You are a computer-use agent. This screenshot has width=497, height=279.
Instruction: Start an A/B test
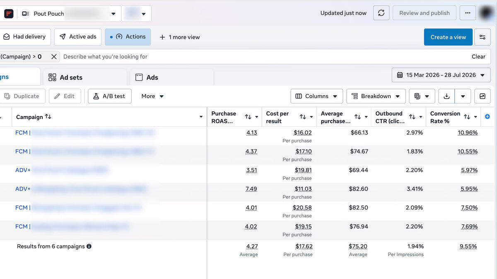click(x=110, y=96)
